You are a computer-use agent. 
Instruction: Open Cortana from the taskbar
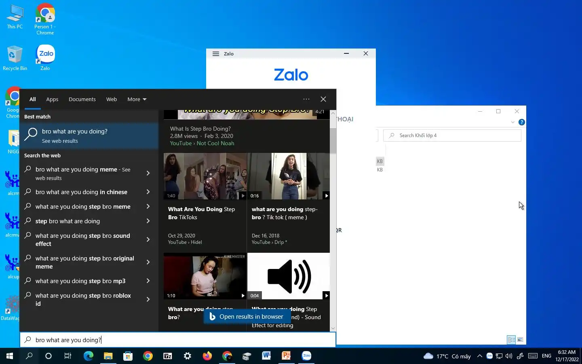pos(48,356)
